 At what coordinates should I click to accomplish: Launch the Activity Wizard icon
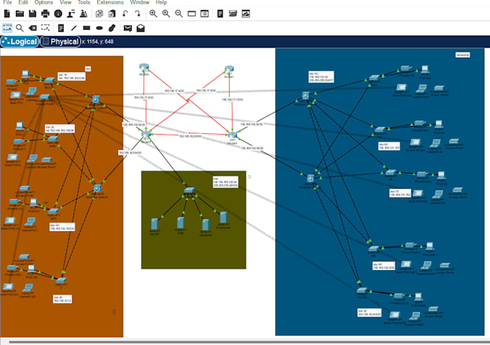pos(84,14)
